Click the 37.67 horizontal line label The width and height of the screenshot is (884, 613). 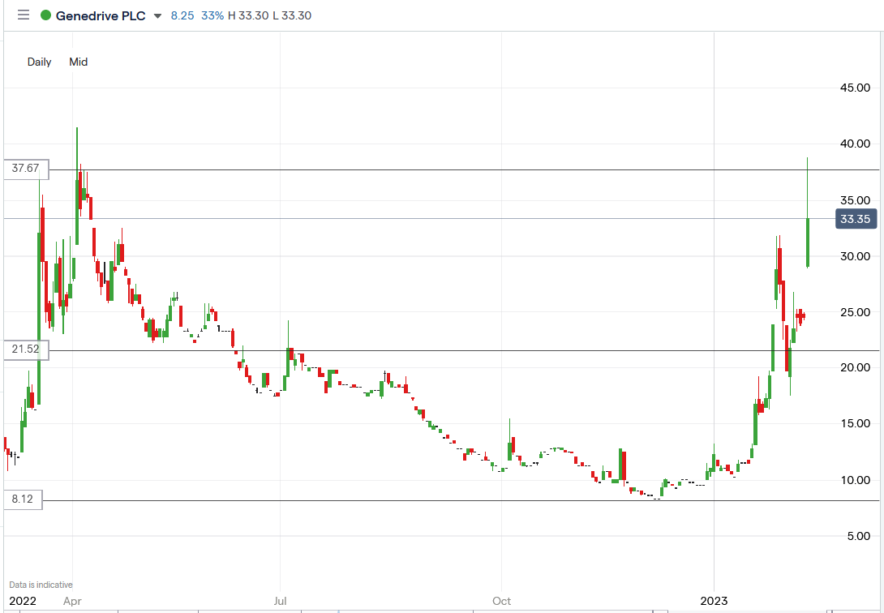click(26, 169)
